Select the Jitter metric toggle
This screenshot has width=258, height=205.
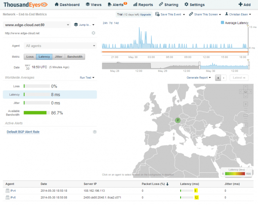click(x=58, y=57)
